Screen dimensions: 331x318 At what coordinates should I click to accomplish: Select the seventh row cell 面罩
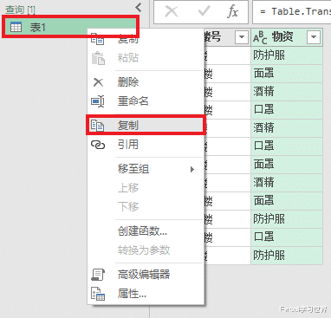pos(287,165)
